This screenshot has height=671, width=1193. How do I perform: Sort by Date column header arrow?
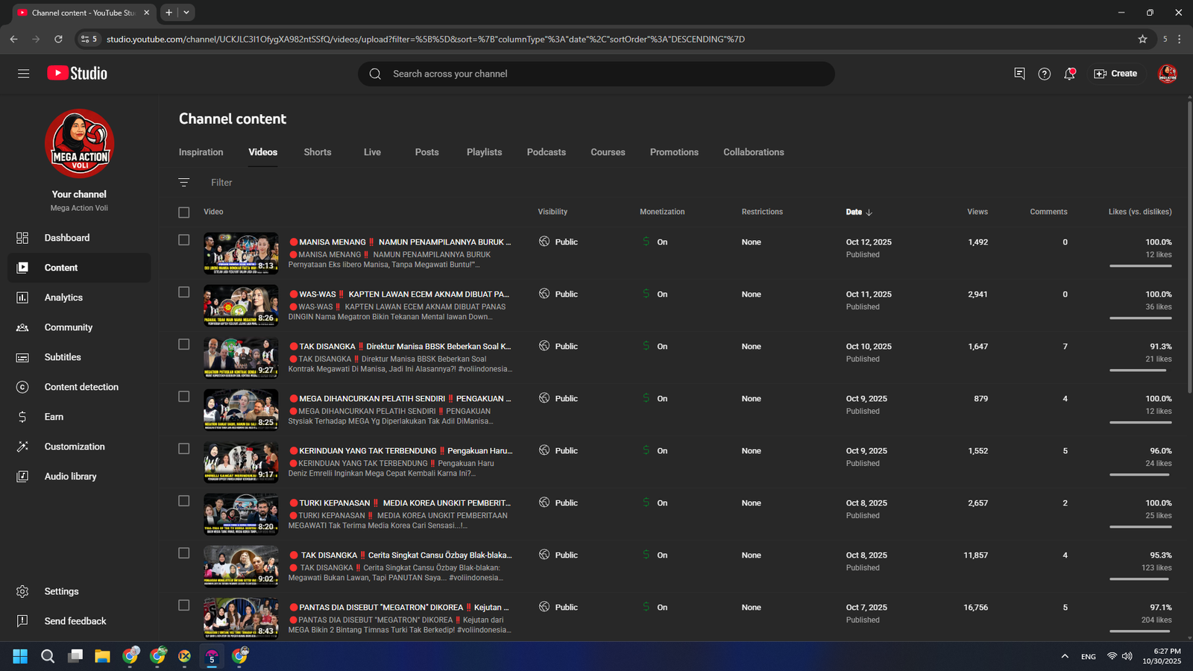tap(869, 212)
